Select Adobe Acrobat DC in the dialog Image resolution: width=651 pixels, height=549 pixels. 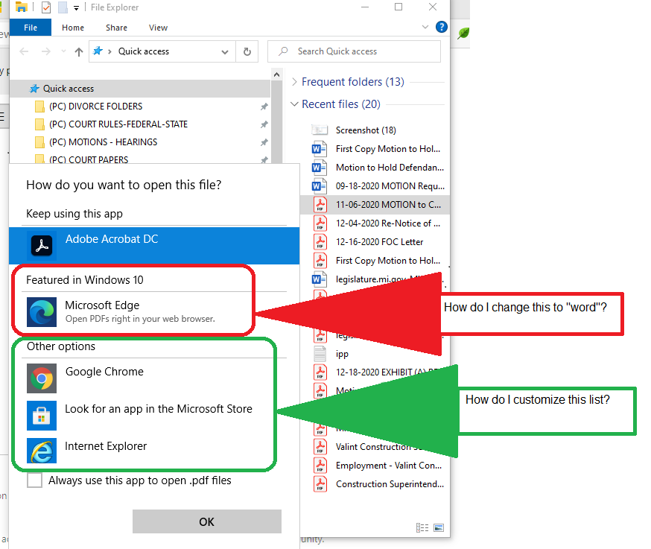(x=111, y=241)
